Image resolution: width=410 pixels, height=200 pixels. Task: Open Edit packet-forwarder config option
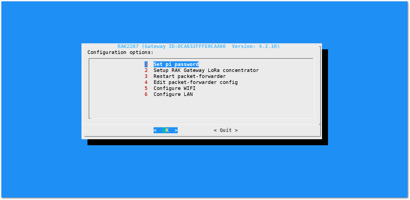click(196, 82)
